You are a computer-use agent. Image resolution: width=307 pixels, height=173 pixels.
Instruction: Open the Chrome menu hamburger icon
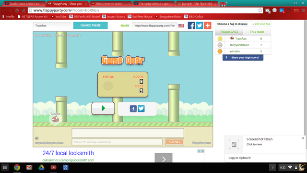tap(304, 11)
